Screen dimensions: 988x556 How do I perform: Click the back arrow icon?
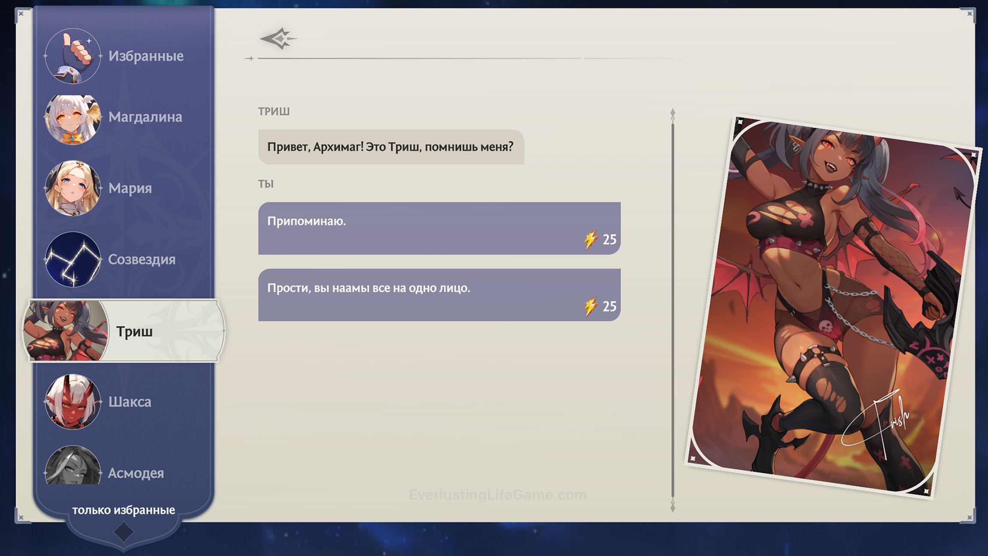pos(278,39)
